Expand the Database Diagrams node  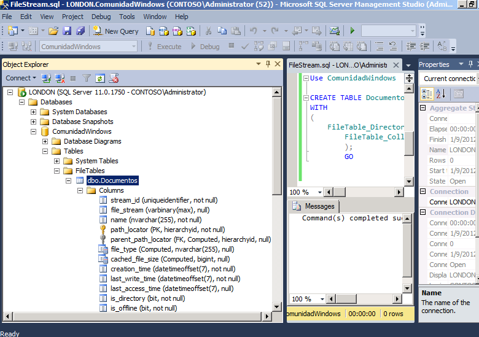coord(45,141)
